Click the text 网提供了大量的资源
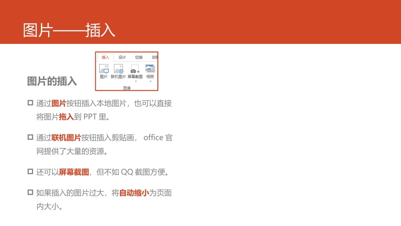This screenshot has width=401, height=226. click(70, 151)
